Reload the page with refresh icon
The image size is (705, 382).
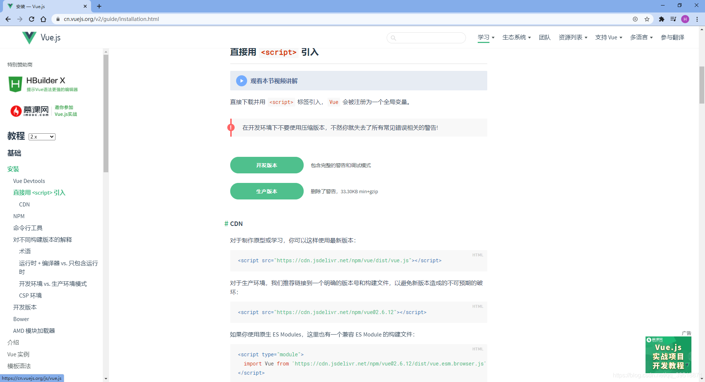coord(32,19)
